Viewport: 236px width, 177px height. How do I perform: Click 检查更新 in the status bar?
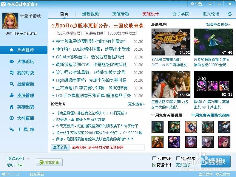pyautogui.click(x=37, y=174)
